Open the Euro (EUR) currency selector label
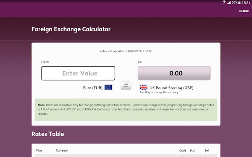 93,88
